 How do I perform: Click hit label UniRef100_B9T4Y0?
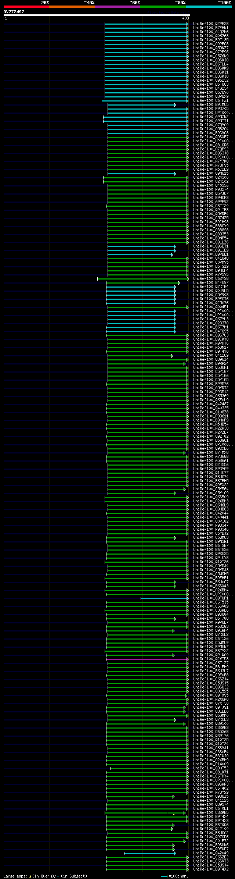pos(211,352)
